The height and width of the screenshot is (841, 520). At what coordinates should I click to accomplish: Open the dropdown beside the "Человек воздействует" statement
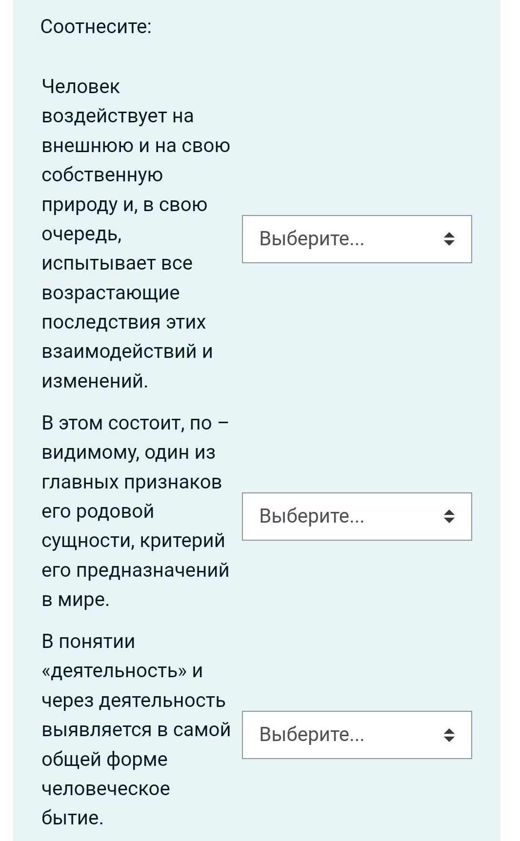click(x=357, y=239)
